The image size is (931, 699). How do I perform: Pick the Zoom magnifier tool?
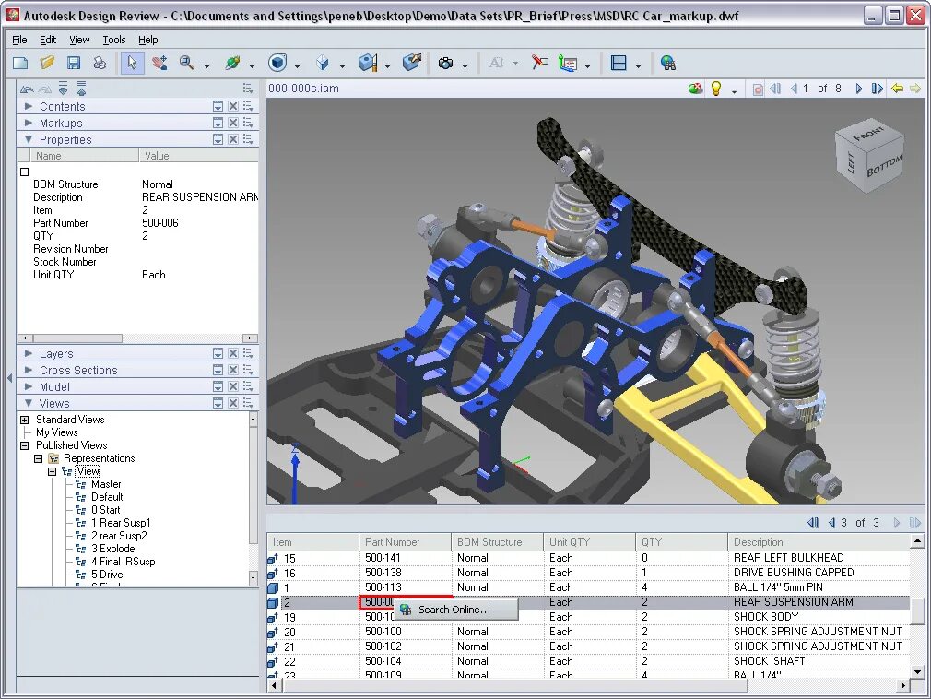pos(186,63)
